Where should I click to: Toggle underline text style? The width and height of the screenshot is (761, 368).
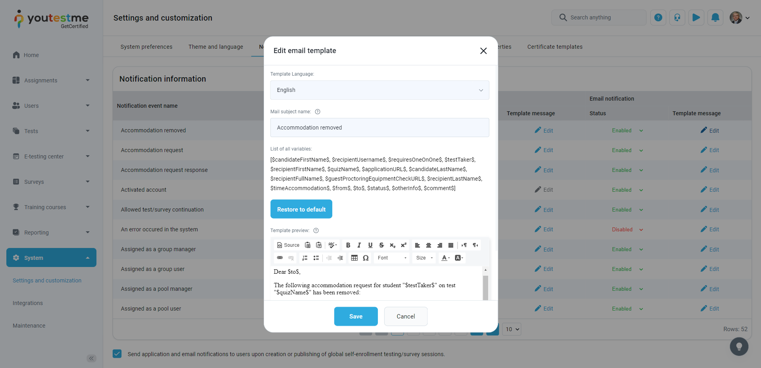(x=370, y=245)
